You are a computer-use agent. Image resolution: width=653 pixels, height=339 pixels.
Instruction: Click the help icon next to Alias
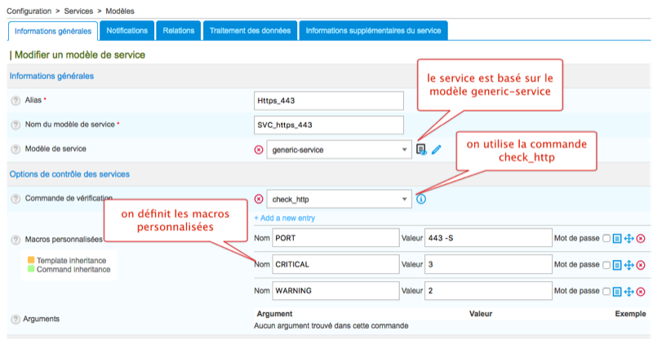(16, 100)
